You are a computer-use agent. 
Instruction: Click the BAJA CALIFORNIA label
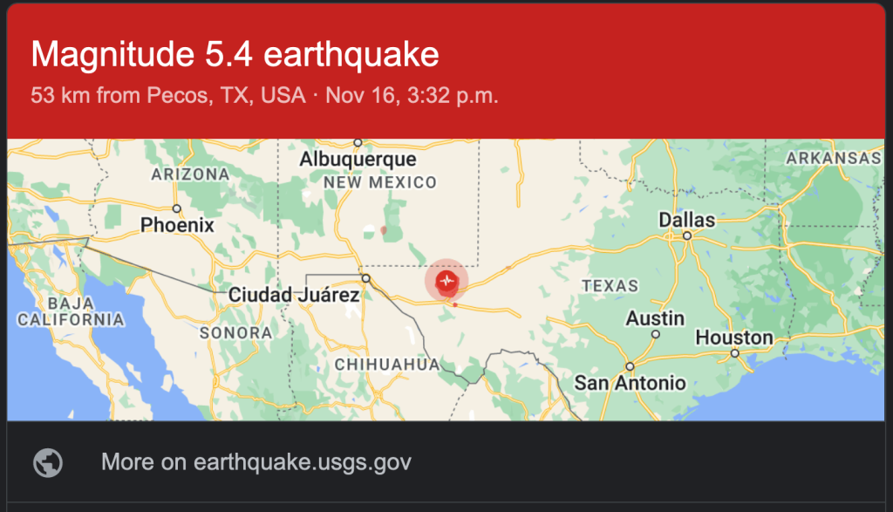coord(71,311)
